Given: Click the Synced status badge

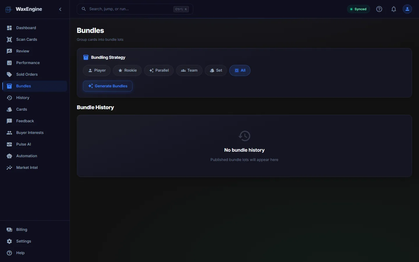Looking at the screenshot, I should 358,9.
